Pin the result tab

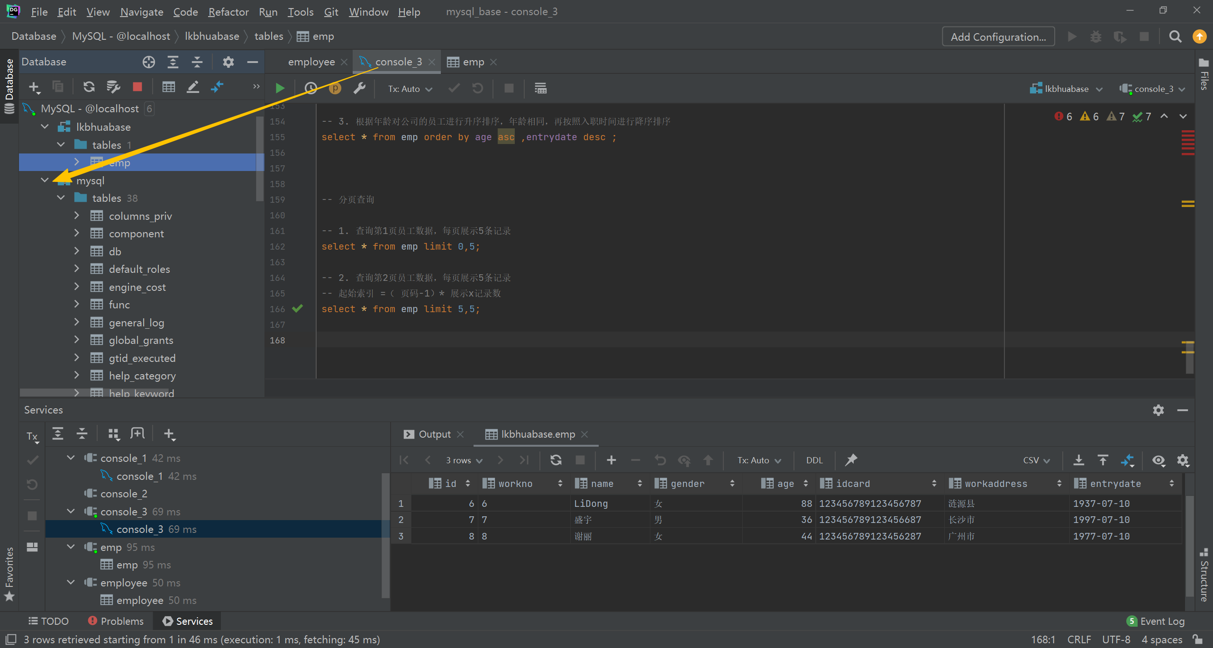tap(851, 460)
